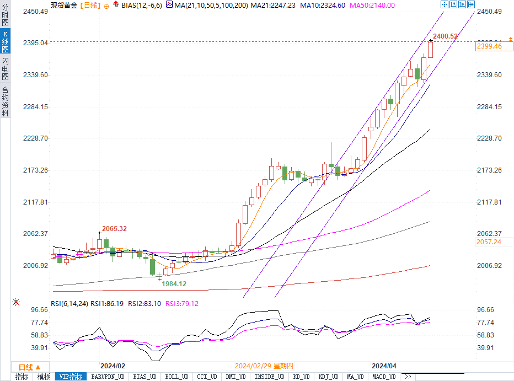514x381 pixels.
Task: Click the four-arrow expand icon at top right
Action: coord(445,4)
